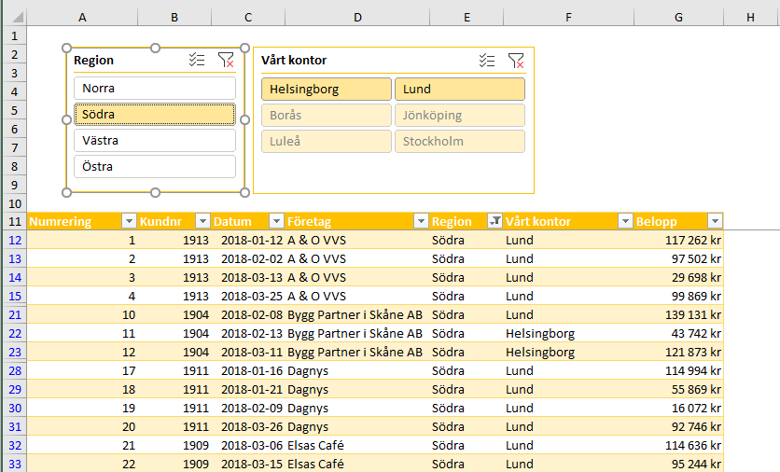
Task: Open Kundnr column filter dropdown
Action: [x=202, y=221]
